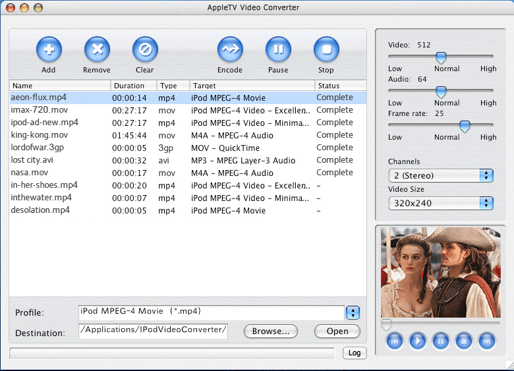Open the Log button
The height and width of the screenshot is (371, 514).
click(x=355, y=353)
